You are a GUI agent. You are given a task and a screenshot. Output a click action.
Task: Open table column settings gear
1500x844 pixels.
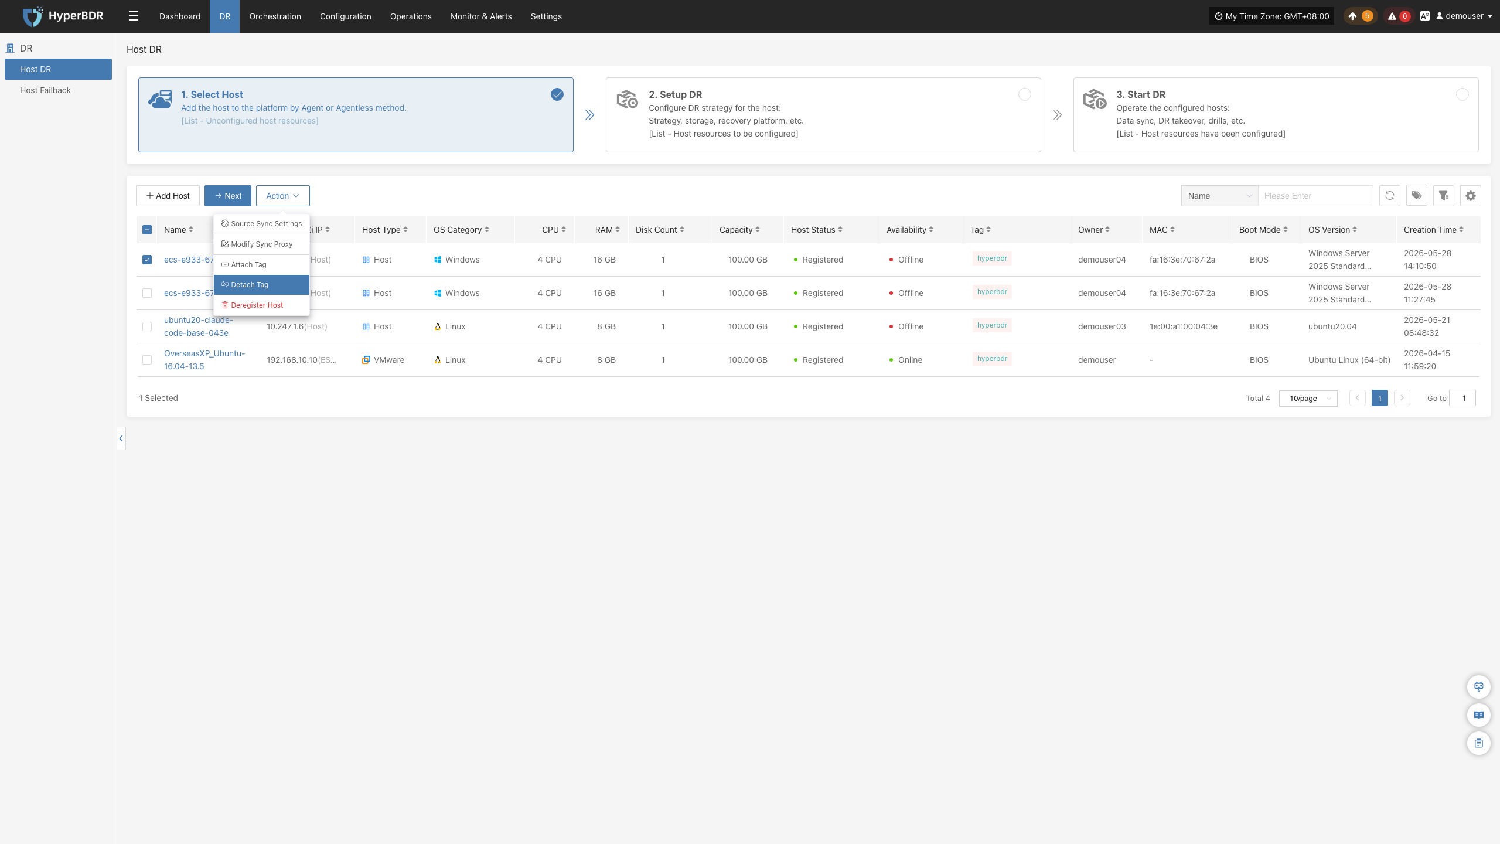(1471, 196)
